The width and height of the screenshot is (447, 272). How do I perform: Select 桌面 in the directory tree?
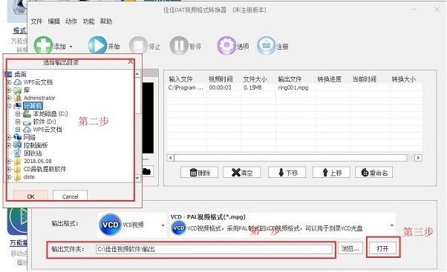pyautogui.click(x=20, y=74)
